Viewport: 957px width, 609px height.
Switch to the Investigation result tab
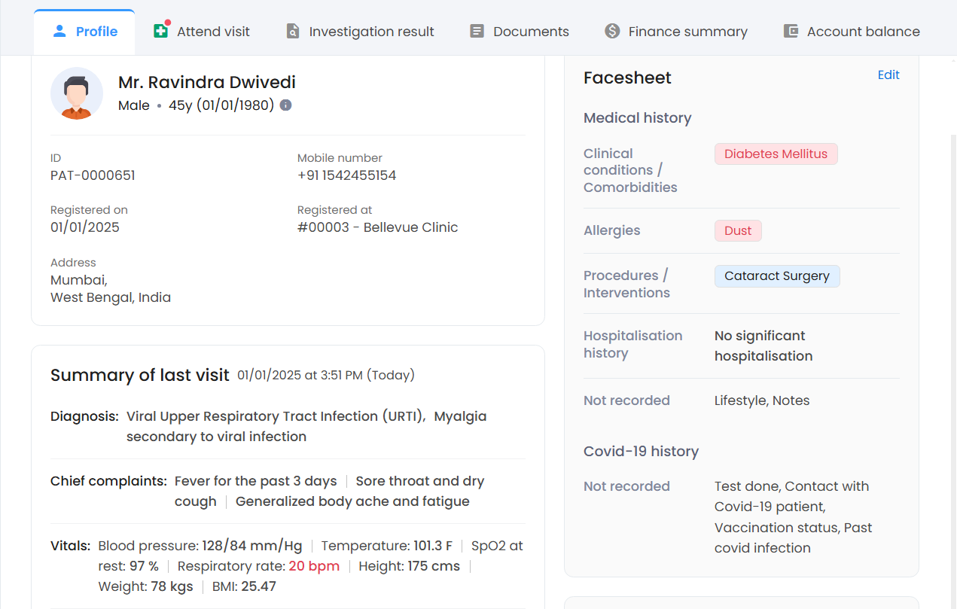pos(371,32)
